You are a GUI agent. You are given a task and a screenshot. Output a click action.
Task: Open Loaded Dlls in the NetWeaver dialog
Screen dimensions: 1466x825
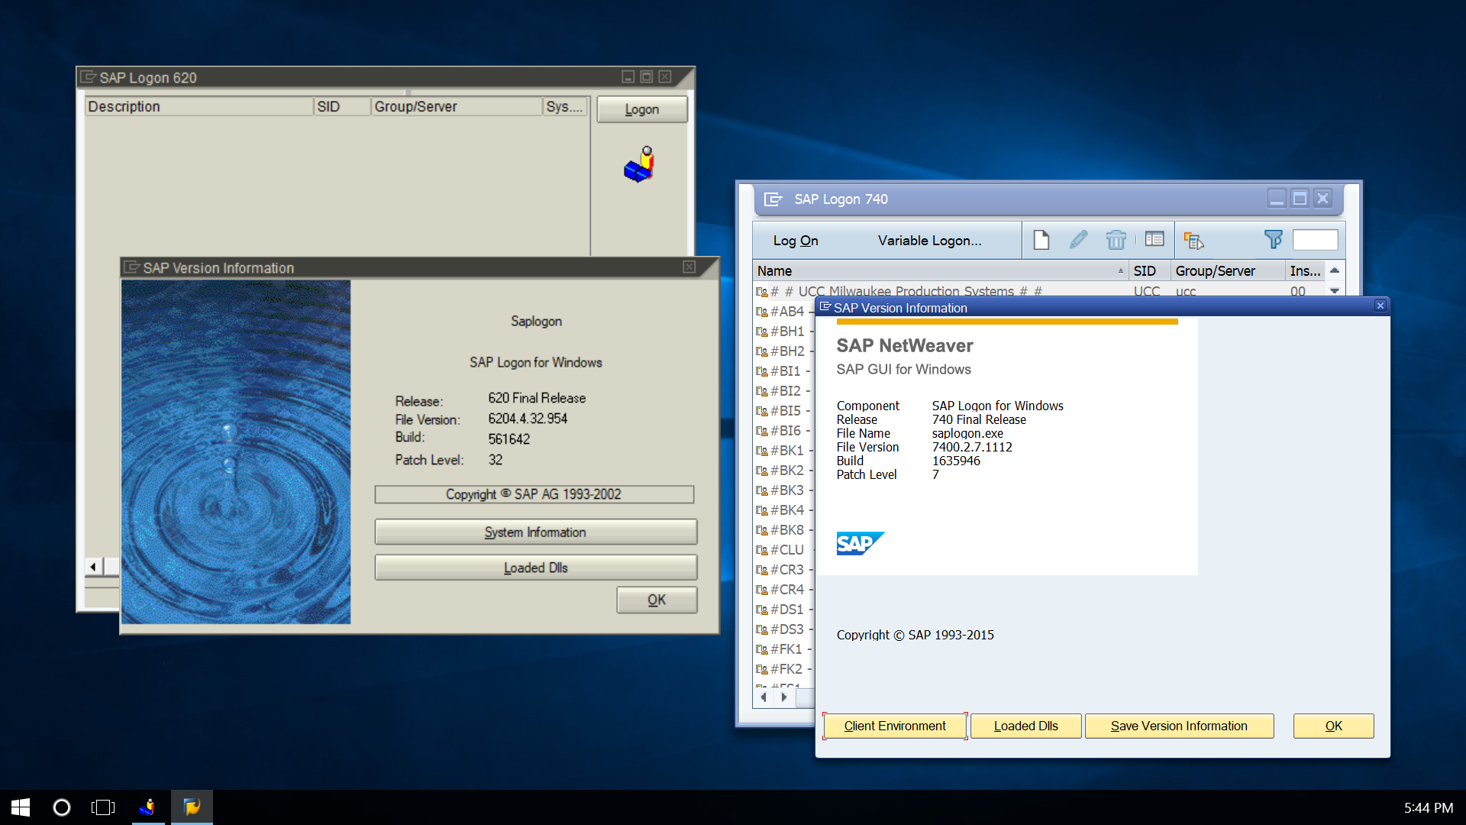(1025, 726)
